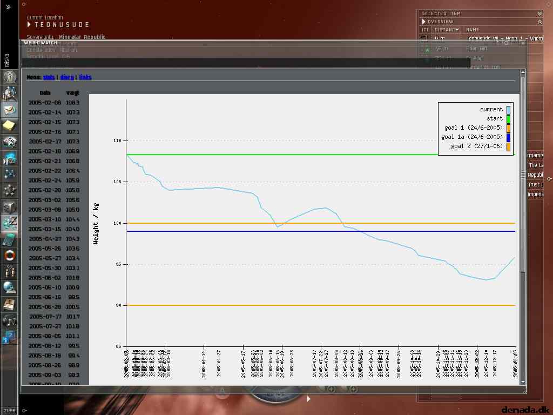Screen dimensions: 553x415
Task: Open the character sheet icon in sidebar
Action: coord(10,77)
